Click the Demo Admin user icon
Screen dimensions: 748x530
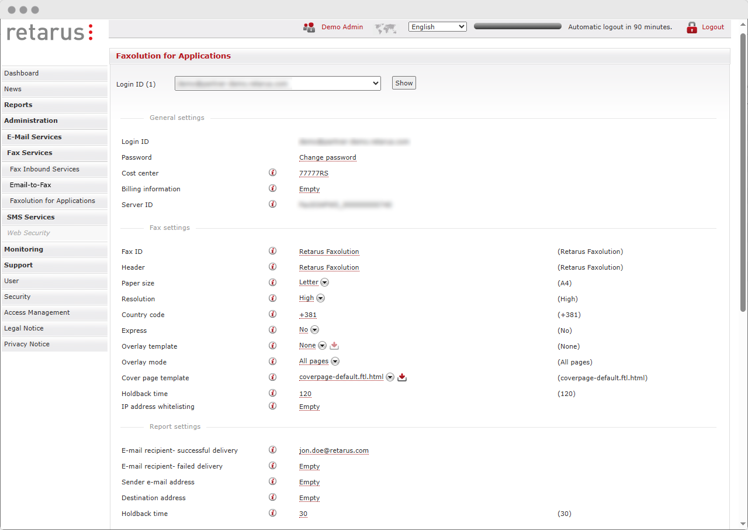point(309,27)
